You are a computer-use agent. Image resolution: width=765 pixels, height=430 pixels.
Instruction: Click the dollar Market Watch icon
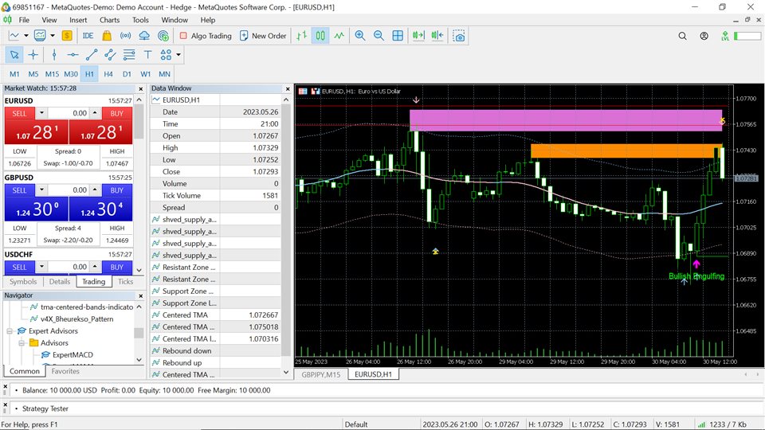[67, 36]
